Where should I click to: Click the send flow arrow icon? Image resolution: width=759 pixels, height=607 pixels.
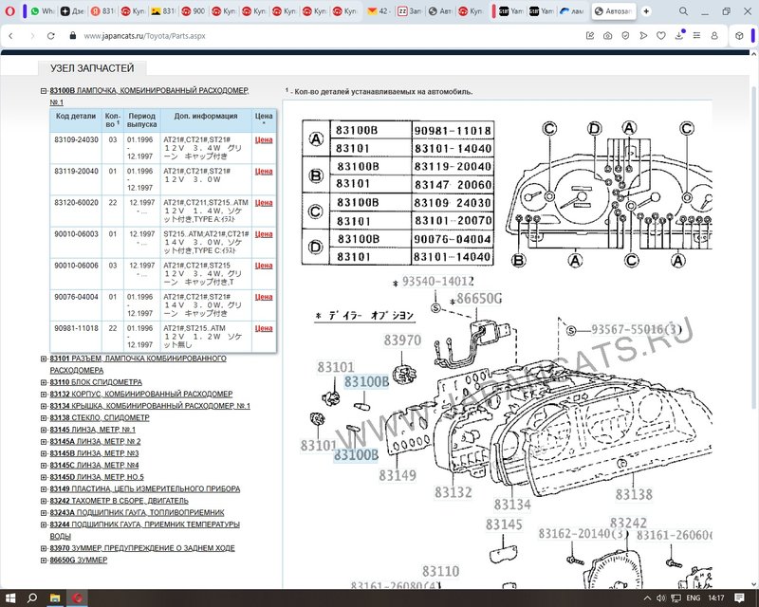pos(643,35)
